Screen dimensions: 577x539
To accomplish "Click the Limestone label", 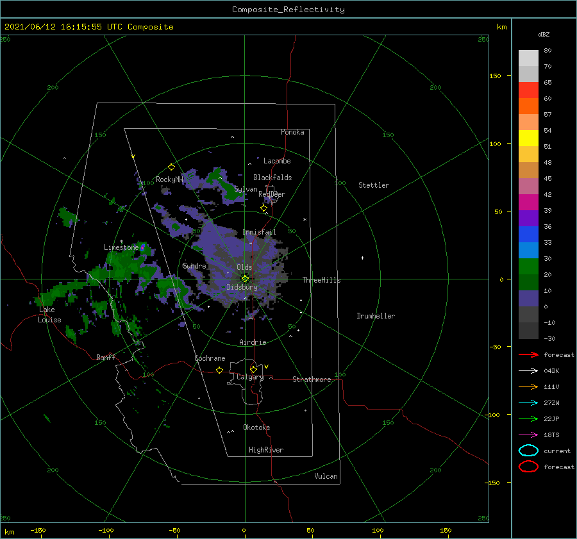I will pos(121,247).
